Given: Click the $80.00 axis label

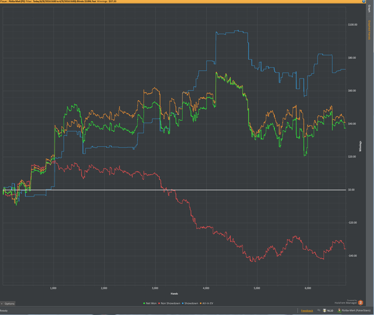Looking at the screenshot, I should point(352,58).
